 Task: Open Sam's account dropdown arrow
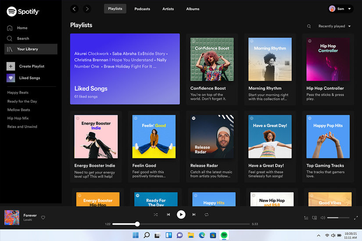pyautogui.click(x=349, y=9)
